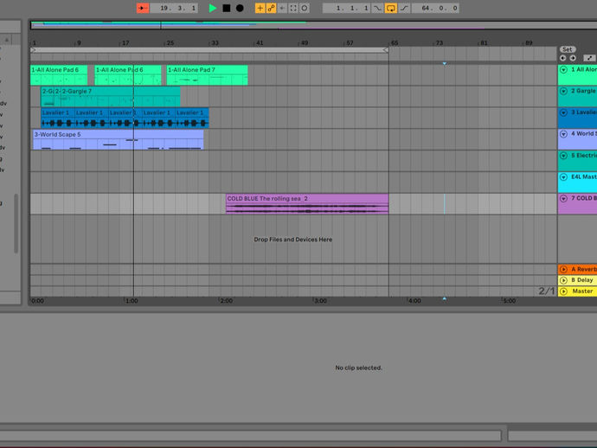This screenshot has width=597, height=448.
Task: Unfold the 5 Electric track
Action: pos(564,156)
